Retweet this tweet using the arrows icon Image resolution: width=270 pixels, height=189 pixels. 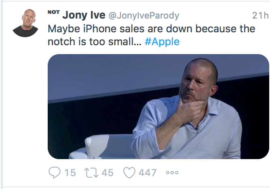point(91,173)
